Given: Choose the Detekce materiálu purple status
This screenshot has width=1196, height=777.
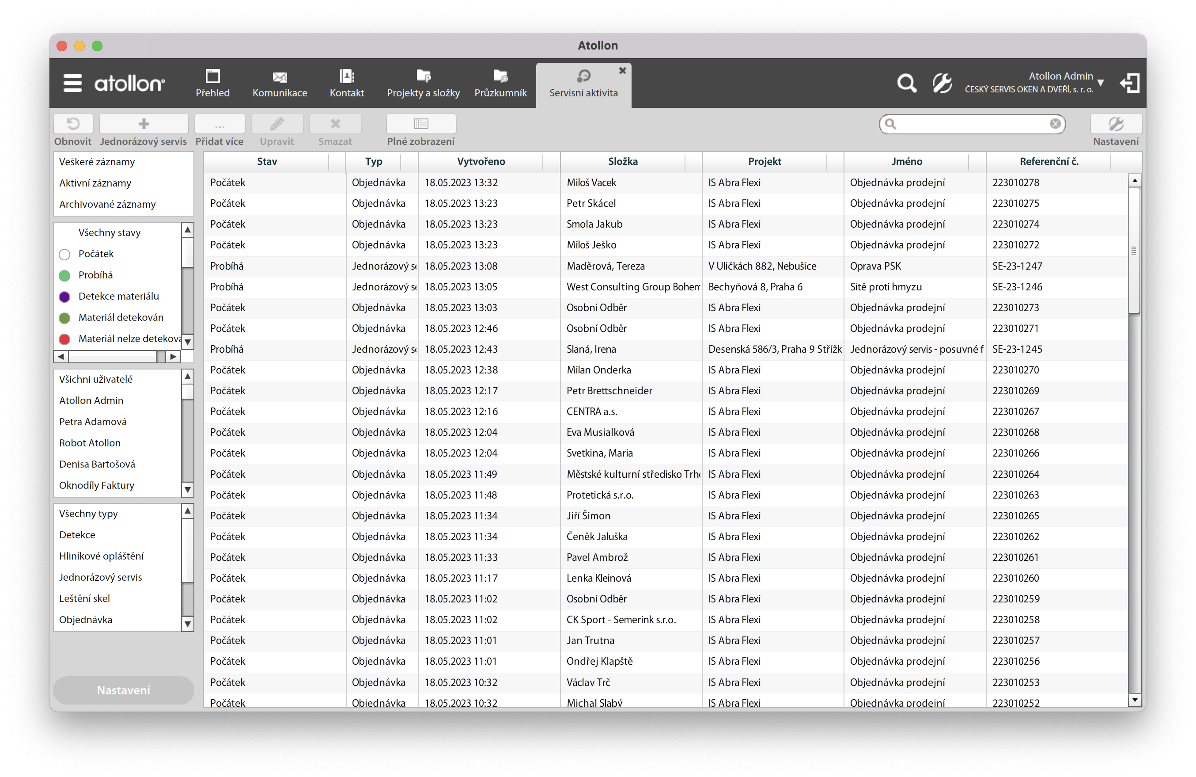Looking at the screenshot, I should coord(119,296).
